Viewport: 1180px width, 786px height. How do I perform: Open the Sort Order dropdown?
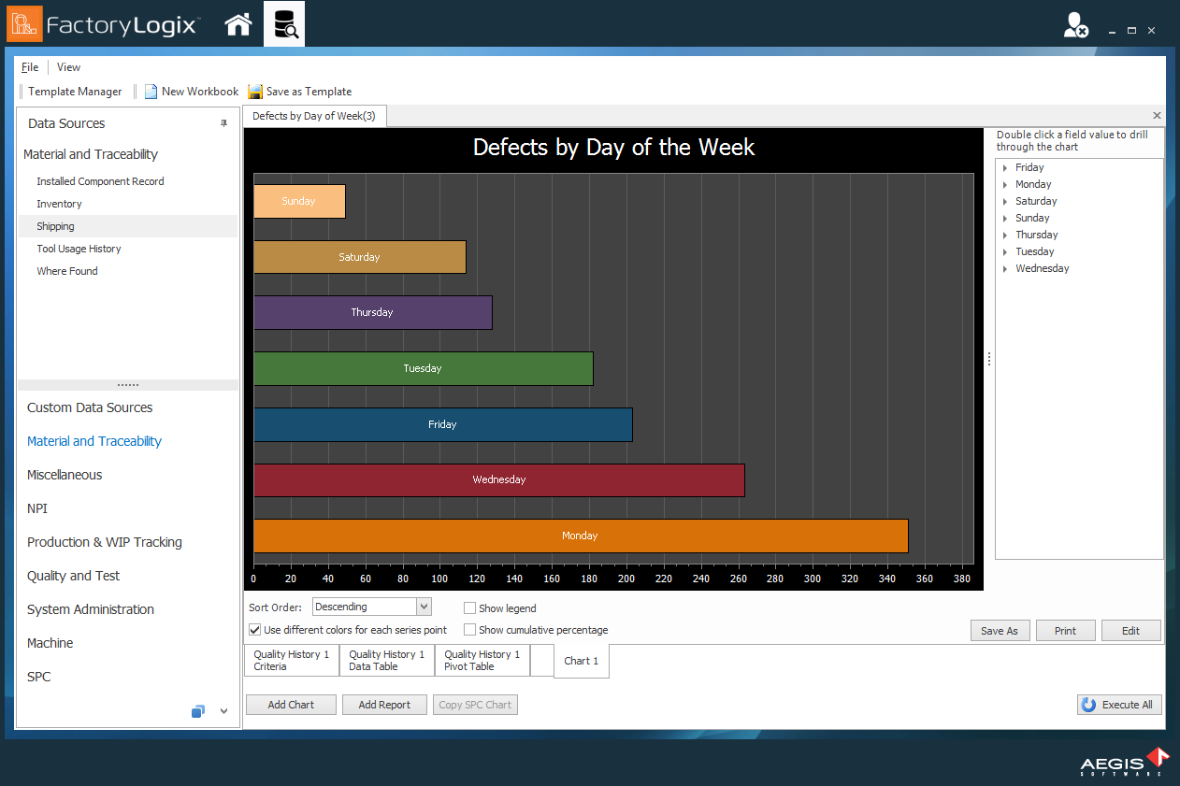coord(425,607)
